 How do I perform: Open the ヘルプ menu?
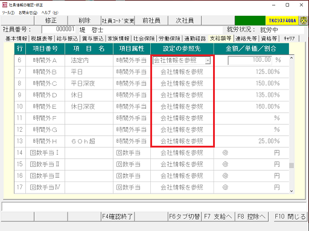pyautogui.click(x=50, y=13)
